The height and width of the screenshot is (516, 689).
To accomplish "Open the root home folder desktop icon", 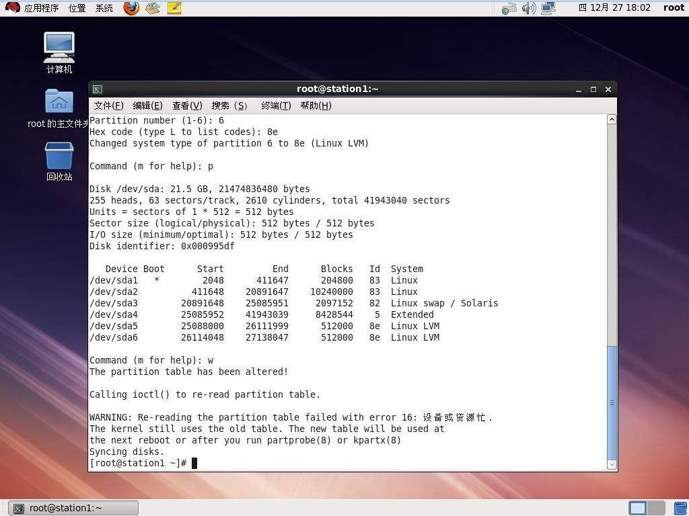I will tap(59, 109).
